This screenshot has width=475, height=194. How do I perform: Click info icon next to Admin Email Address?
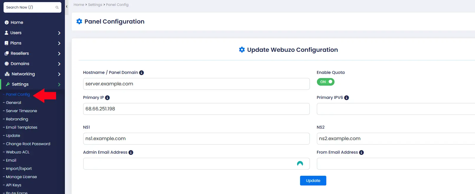tap(131, 152)
